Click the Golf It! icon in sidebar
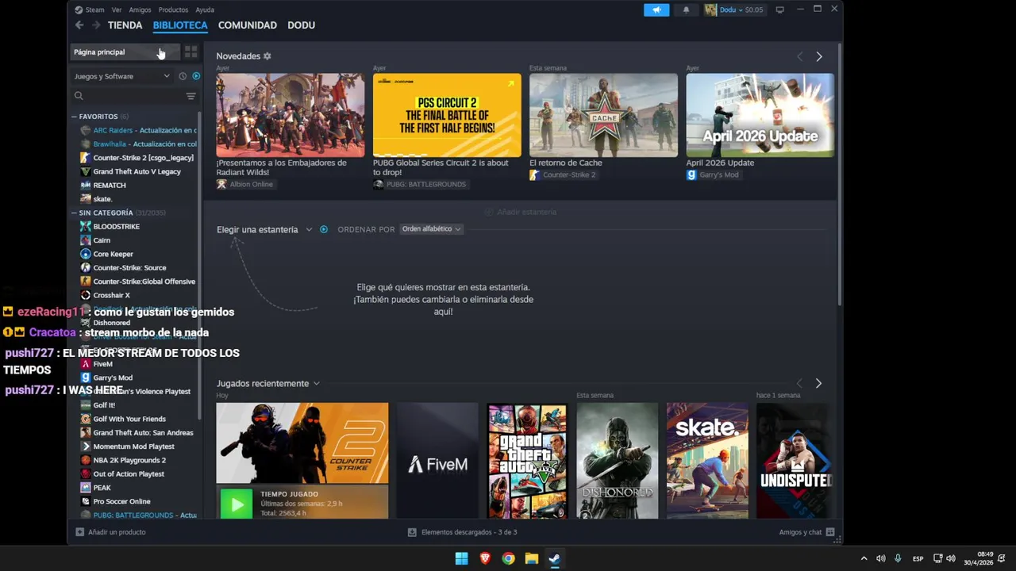This screenshot has width=1016, height=571. tap(86, 405)
